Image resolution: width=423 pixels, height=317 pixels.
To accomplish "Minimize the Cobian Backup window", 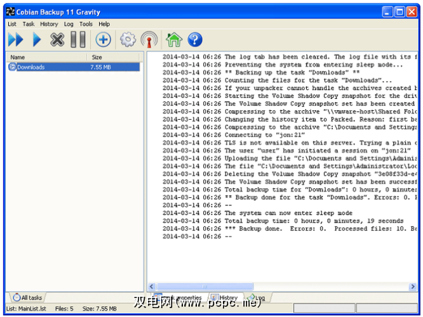I will [387, 12].
